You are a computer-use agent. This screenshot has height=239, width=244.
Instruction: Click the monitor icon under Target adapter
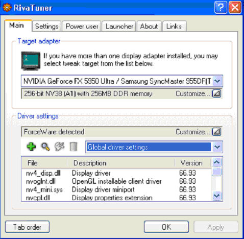[x=31, y=61]
